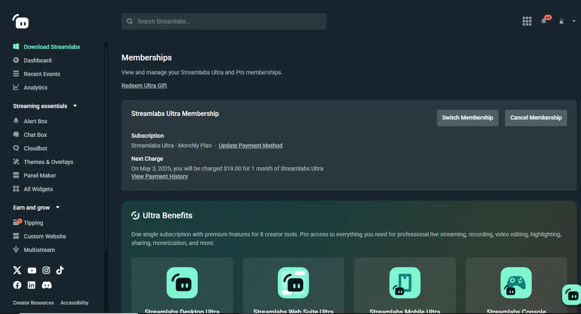The width and height of the screenshot is (581, 314).
Task: Collapse the Earn and grow section
Action: tap(36, 208)
